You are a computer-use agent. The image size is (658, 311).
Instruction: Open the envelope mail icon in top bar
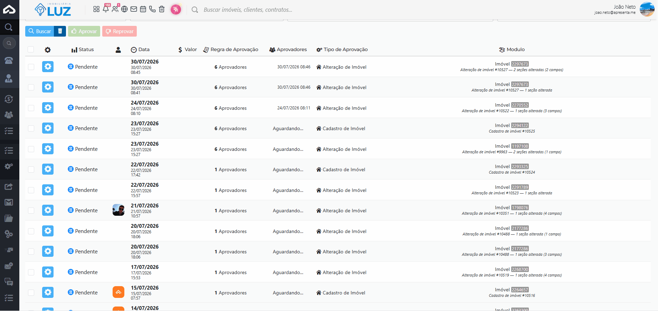(134, 9)
